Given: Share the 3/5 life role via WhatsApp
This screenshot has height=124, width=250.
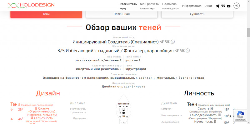Looking at the screenshot, I should click(188, 51).
